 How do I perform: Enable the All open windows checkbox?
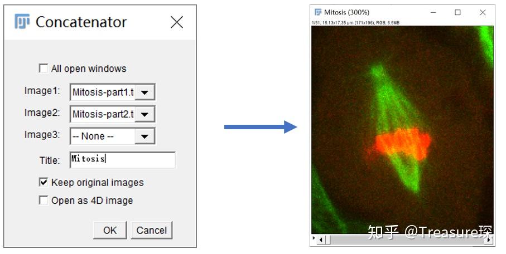coord(44,69)
